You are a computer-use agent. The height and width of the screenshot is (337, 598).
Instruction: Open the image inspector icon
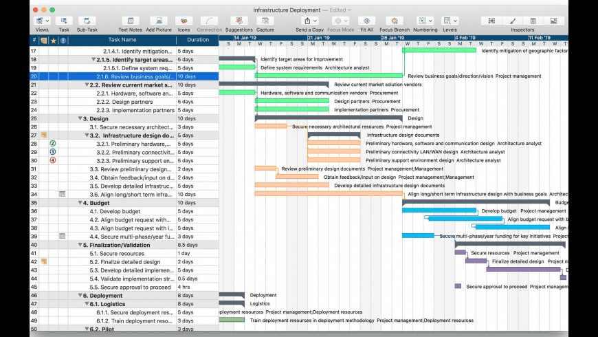(x=554, y=21)
